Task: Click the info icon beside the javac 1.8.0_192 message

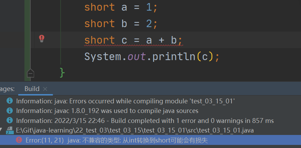Action: point(10,111)
